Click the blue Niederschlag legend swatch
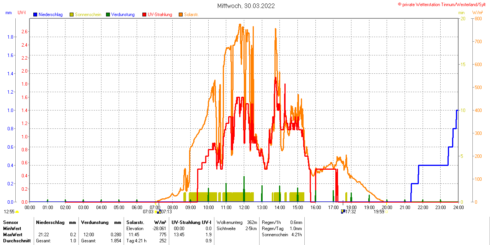This screenshot has height=245, width=490. pyautogui.click(x=35, y=15)
